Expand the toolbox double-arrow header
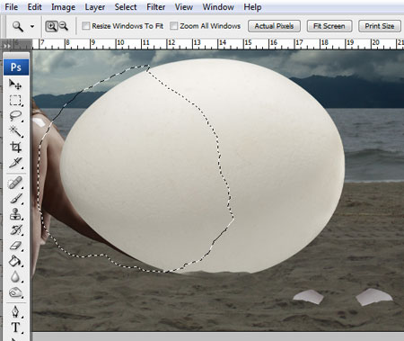The image size is (404, 341). 7,46
